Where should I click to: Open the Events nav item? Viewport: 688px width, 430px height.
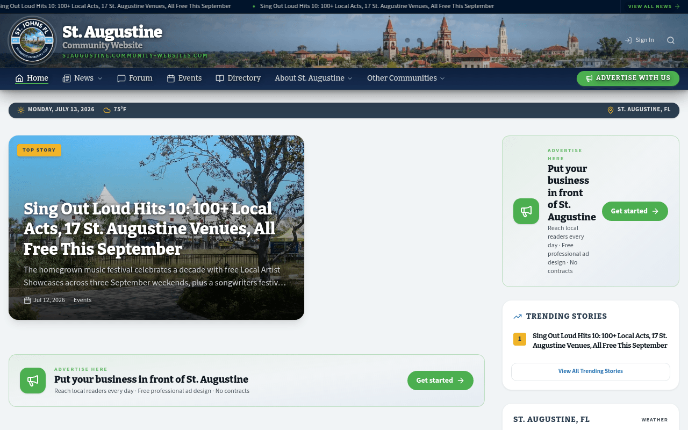point(184,78)
